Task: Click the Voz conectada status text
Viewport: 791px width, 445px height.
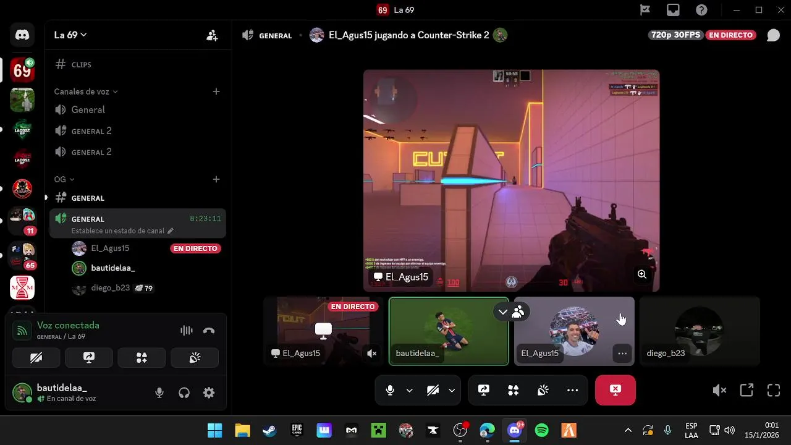Action: click(68, 325)
